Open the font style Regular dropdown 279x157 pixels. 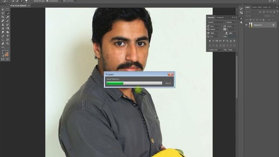[x=231, y=22]
